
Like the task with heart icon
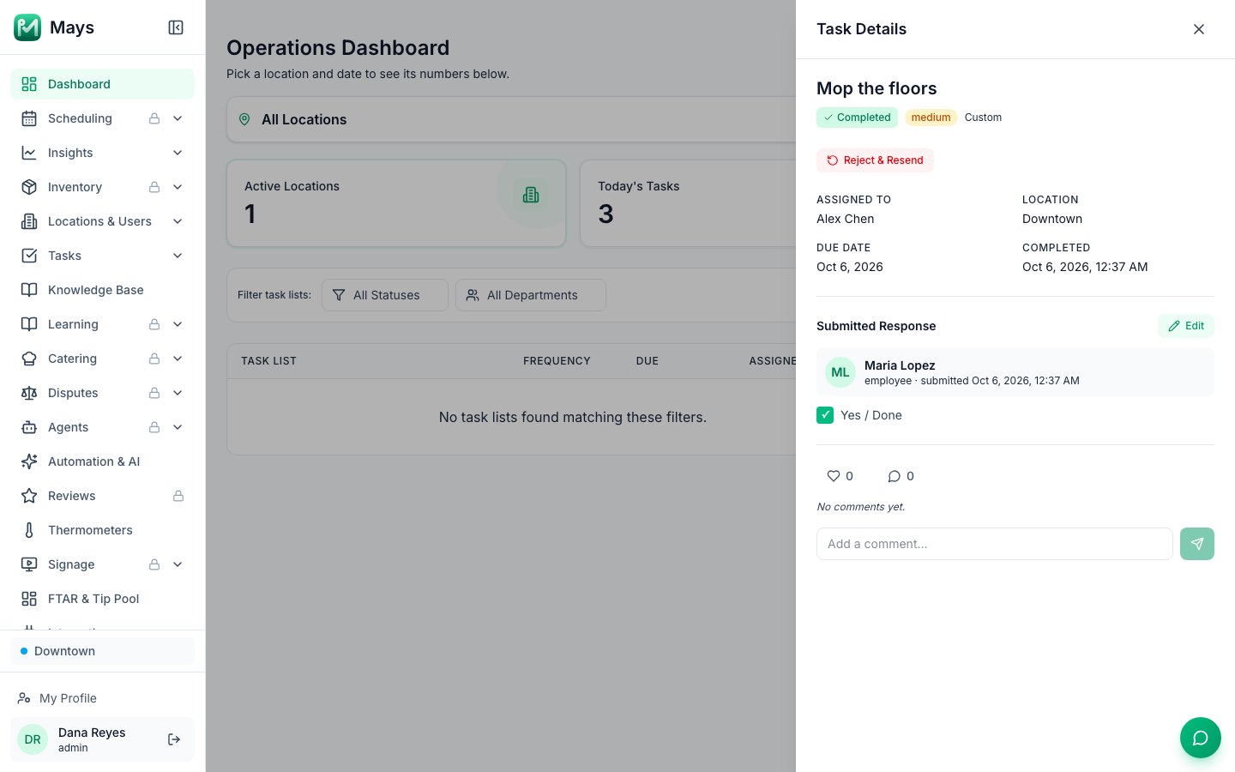[x=833, y=476]
